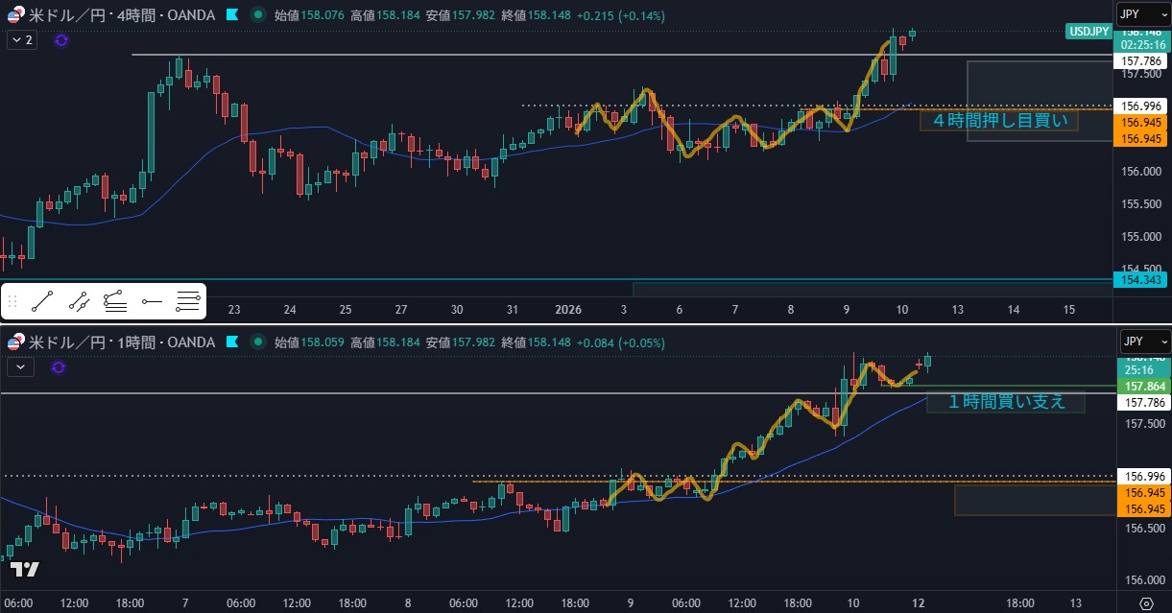Open the JPY currency dropdown on lower chart
1172x613 pixels.
(x=1144, y=342)
